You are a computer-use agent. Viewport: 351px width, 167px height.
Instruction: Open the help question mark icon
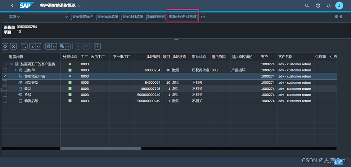(318, 6)
